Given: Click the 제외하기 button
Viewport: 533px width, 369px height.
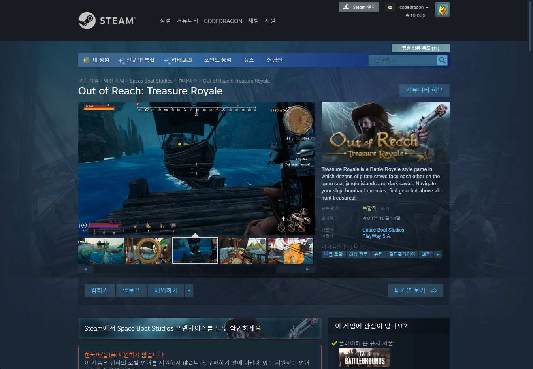Looking at the screenshot, I should click(166, 290).
